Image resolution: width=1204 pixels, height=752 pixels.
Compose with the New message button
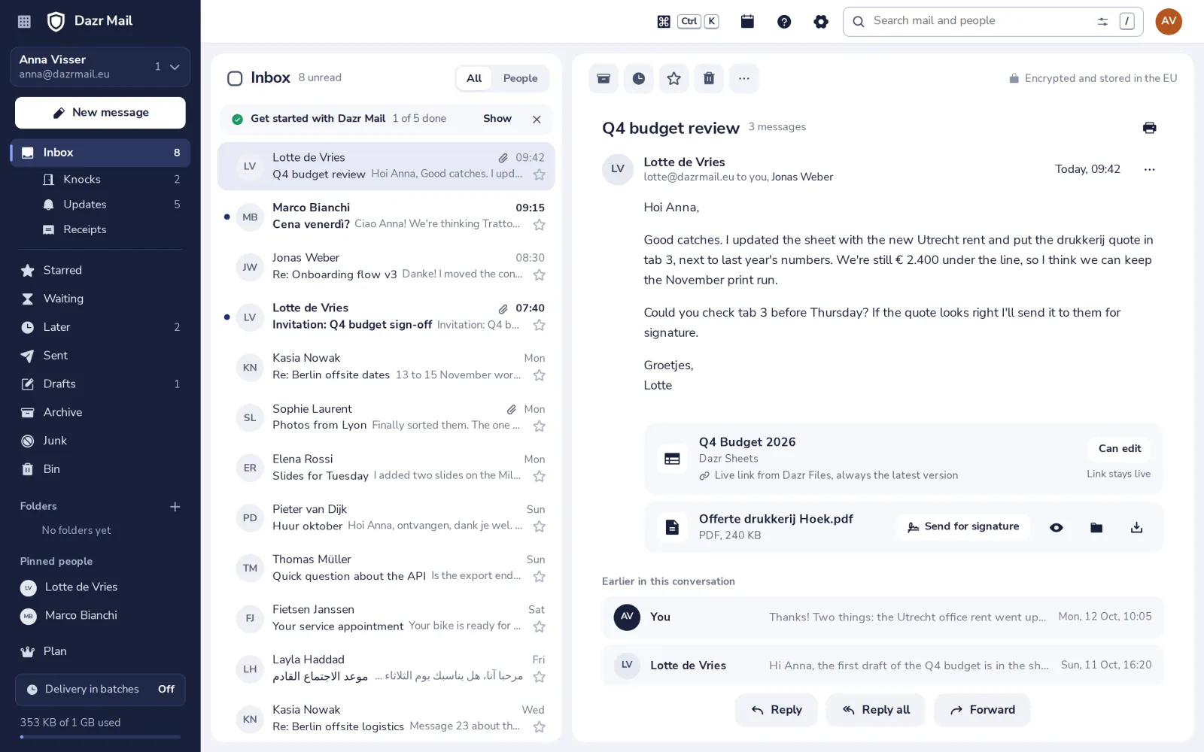(100, 113)
